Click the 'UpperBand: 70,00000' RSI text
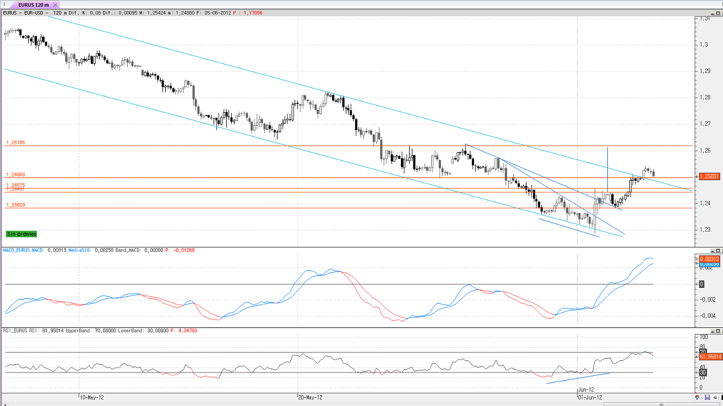 90,331
